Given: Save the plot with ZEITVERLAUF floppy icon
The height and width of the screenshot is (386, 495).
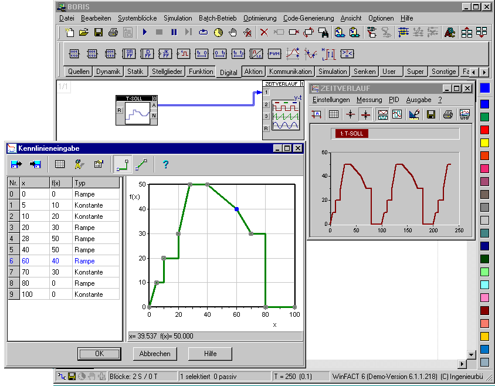Looking at the screenshot, I should pos(431,114).
